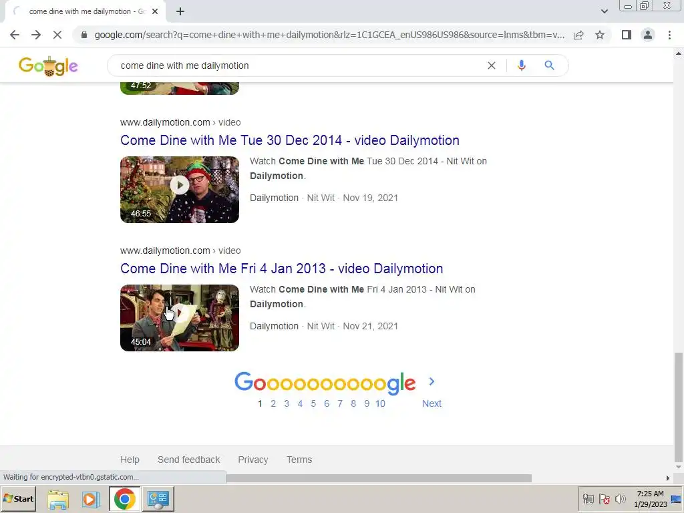Start voice search with microphone icon
This screenshot has height=513, width=684.
point(521,65)
